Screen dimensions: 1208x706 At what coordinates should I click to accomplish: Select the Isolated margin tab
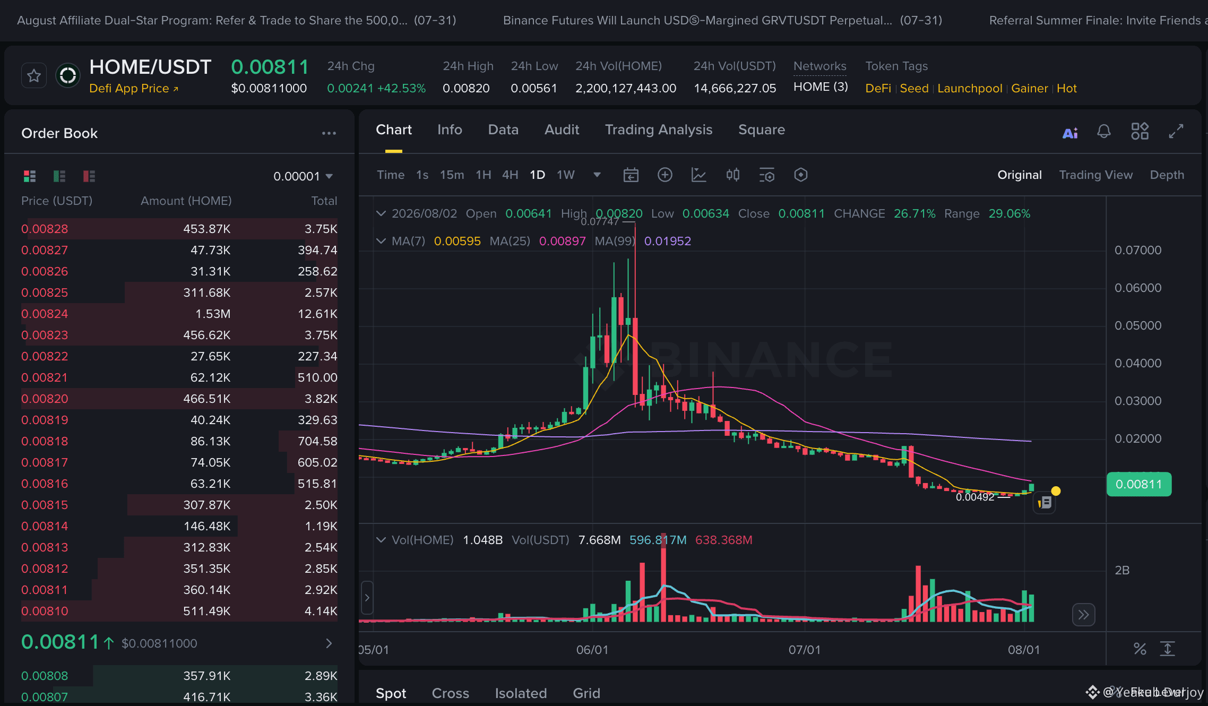pos(521,693)
